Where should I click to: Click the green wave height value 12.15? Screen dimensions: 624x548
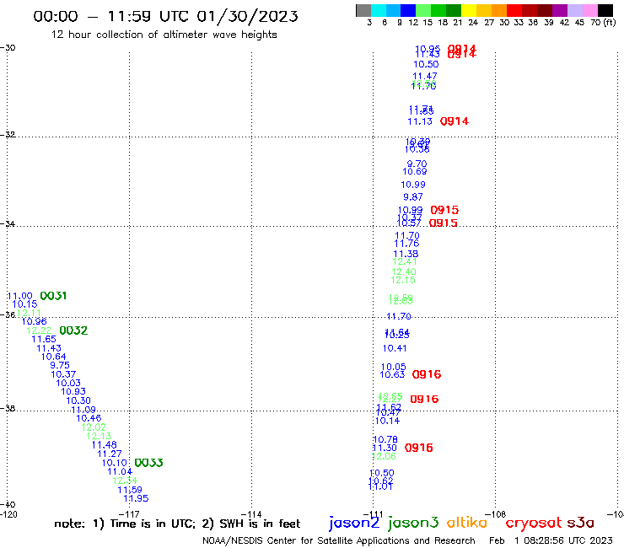(403, 280)
